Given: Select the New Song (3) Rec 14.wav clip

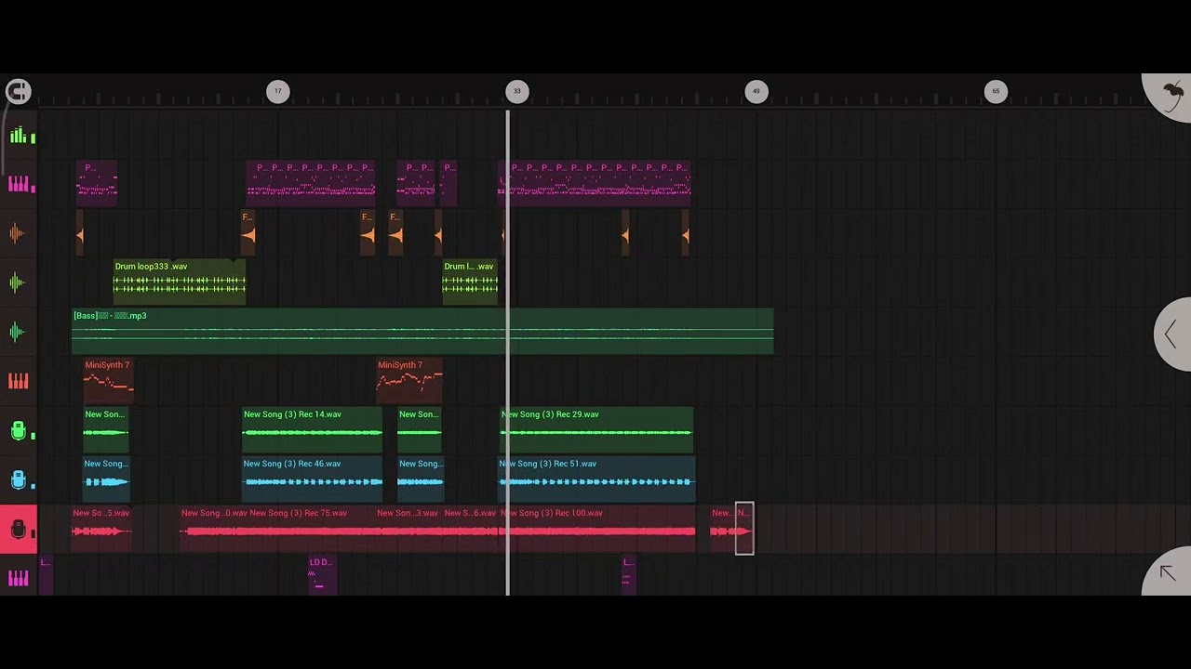Looking at the screenshot, I should (x=312, y=430).
